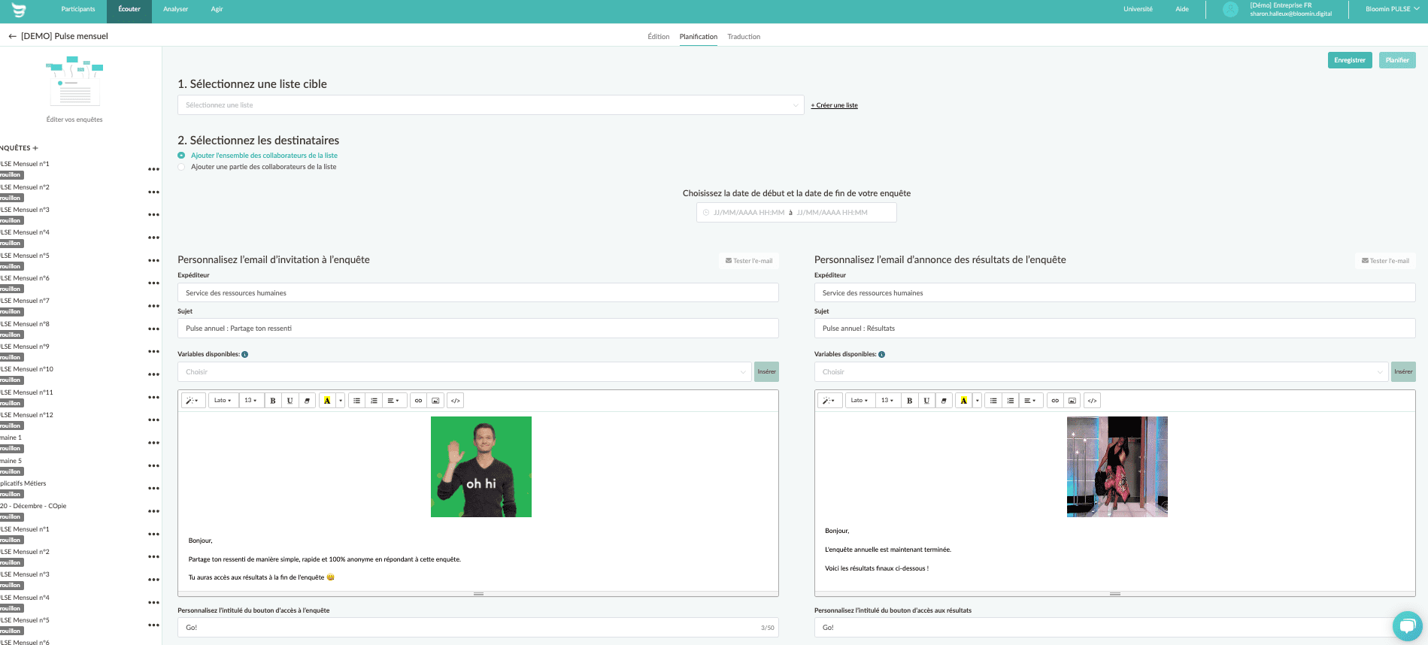1428x645 pixels.
Task: Open three-dot menu for PULSE Mensuel n°9
Action: coord(153,352)
